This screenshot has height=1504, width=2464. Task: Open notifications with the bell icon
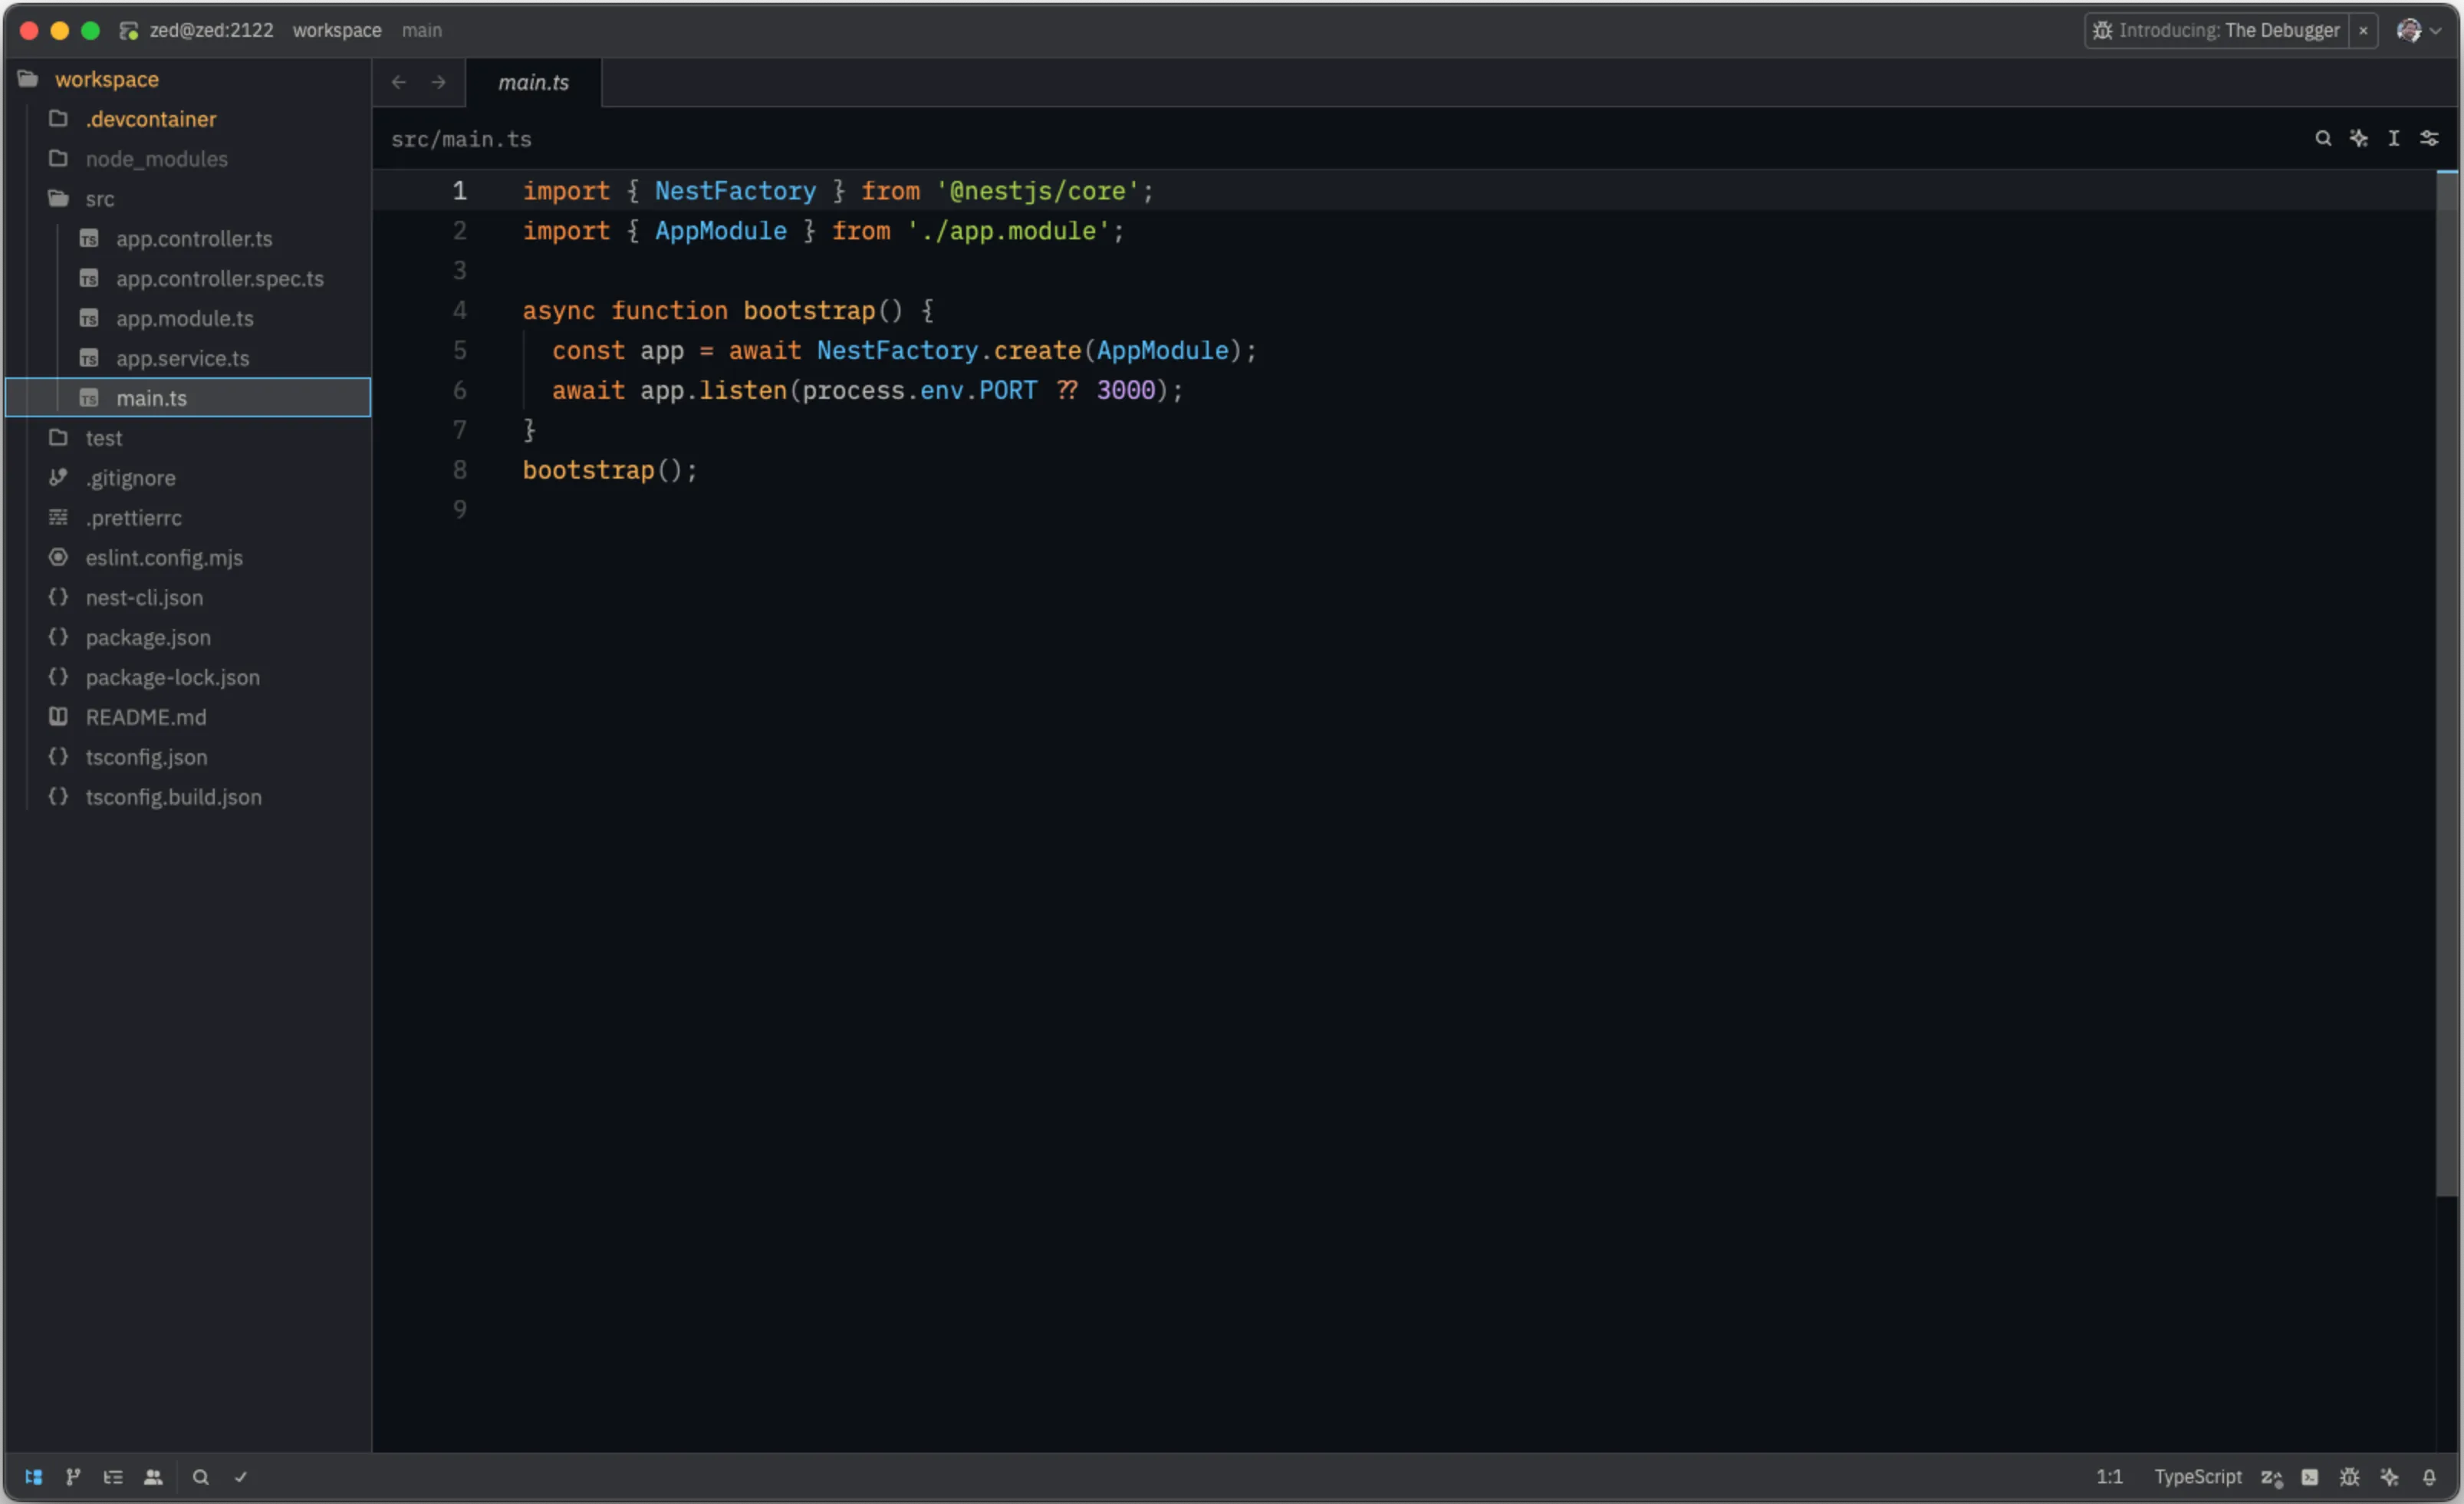pos(2431,1477)
